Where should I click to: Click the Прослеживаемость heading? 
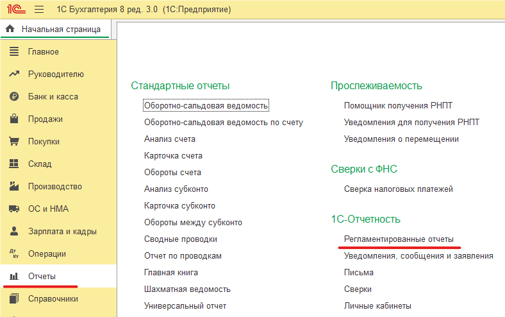[x=376, y=86]
